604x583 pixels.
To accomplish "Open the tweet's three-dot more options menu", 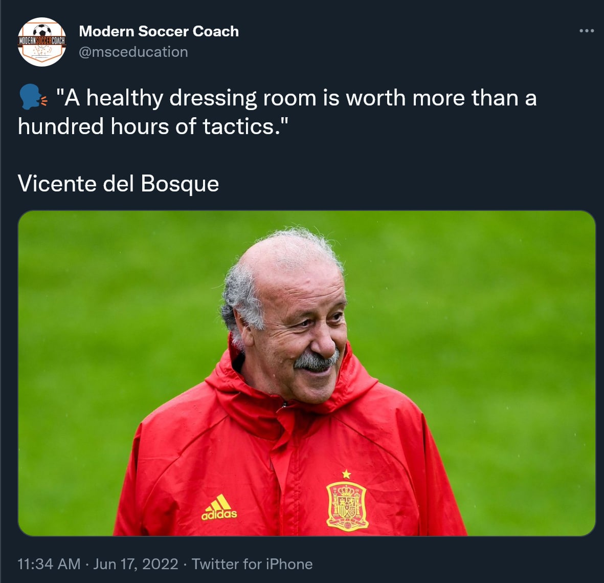I will pyautogui.click(x=586, y=31).
